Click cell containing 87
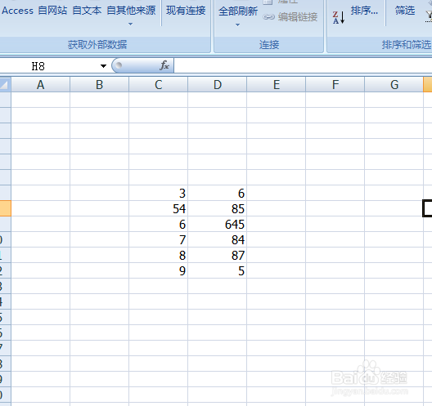 tap(218, 255)
